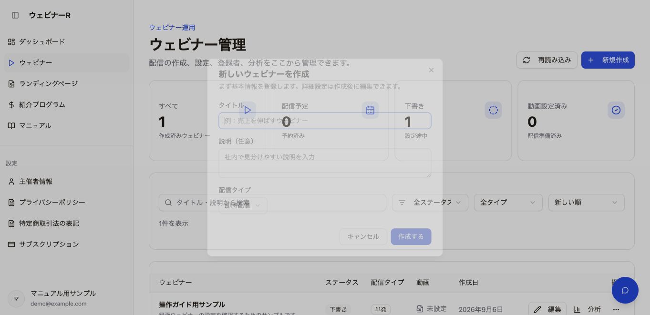Click the play icon on すべて card
Screen dimensions: 650x315
click(248, 110)
